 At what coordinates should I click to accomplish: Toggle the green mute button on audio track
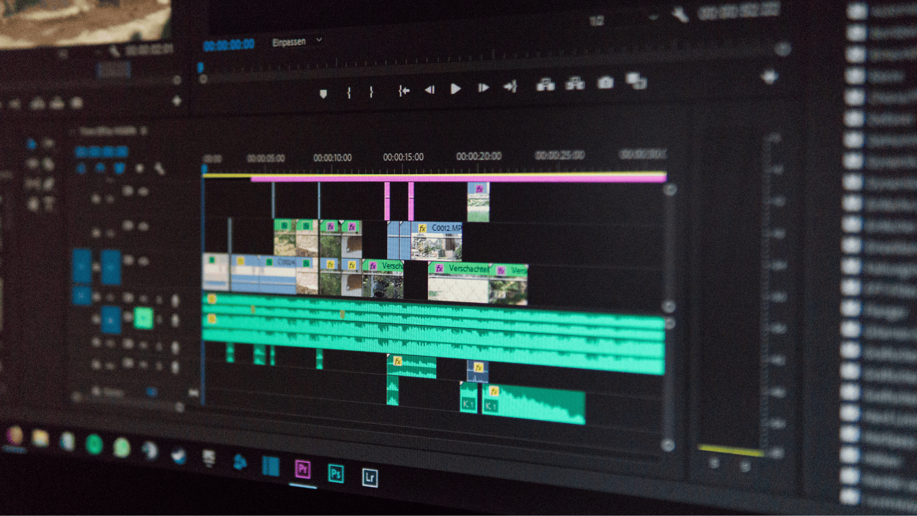point(143,318)
